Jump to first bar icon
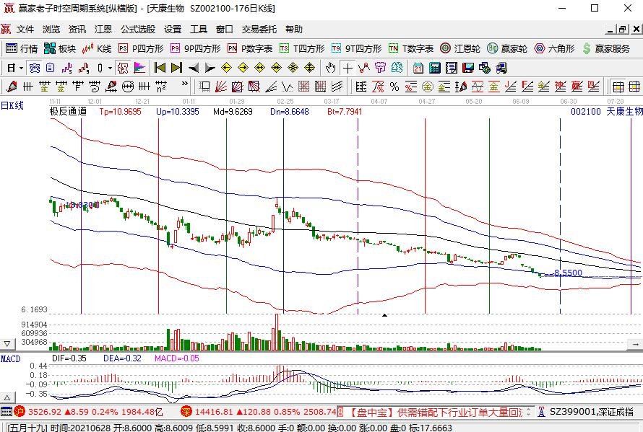 point(160,68)
